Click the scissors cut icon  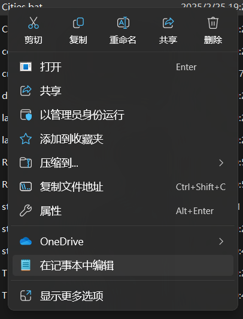[34, 23]
